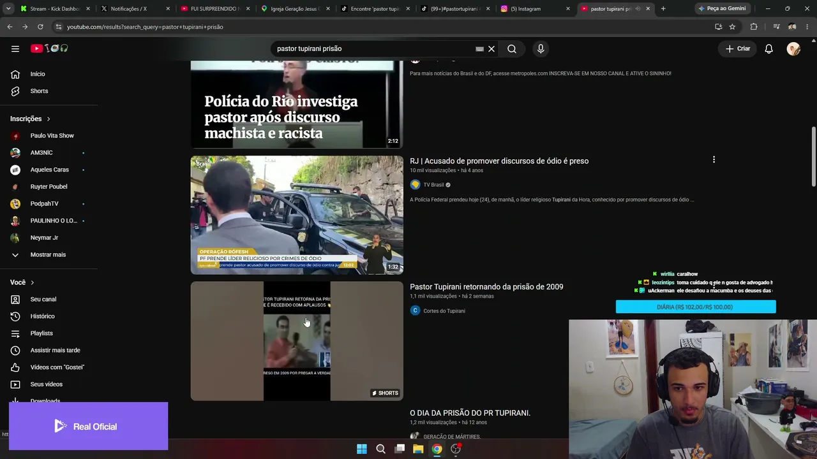Click the address bar URL
Image resolution: width=817 pixels, height=459 pixels.
tap(145, 27)
